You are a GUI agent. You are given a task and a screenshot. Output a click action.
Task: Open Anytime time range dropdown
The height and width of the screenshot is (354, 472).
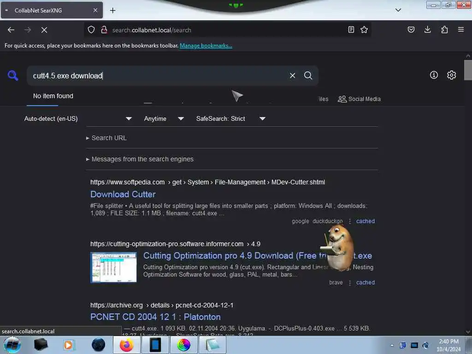(164, 118)
